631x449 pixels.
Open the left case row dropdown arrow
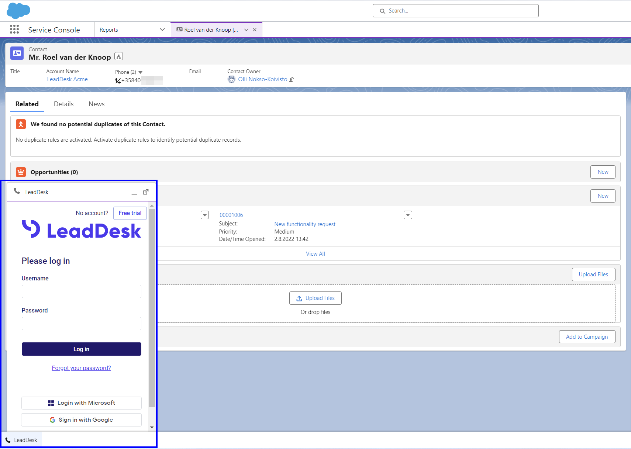click(x=205, y=215)
